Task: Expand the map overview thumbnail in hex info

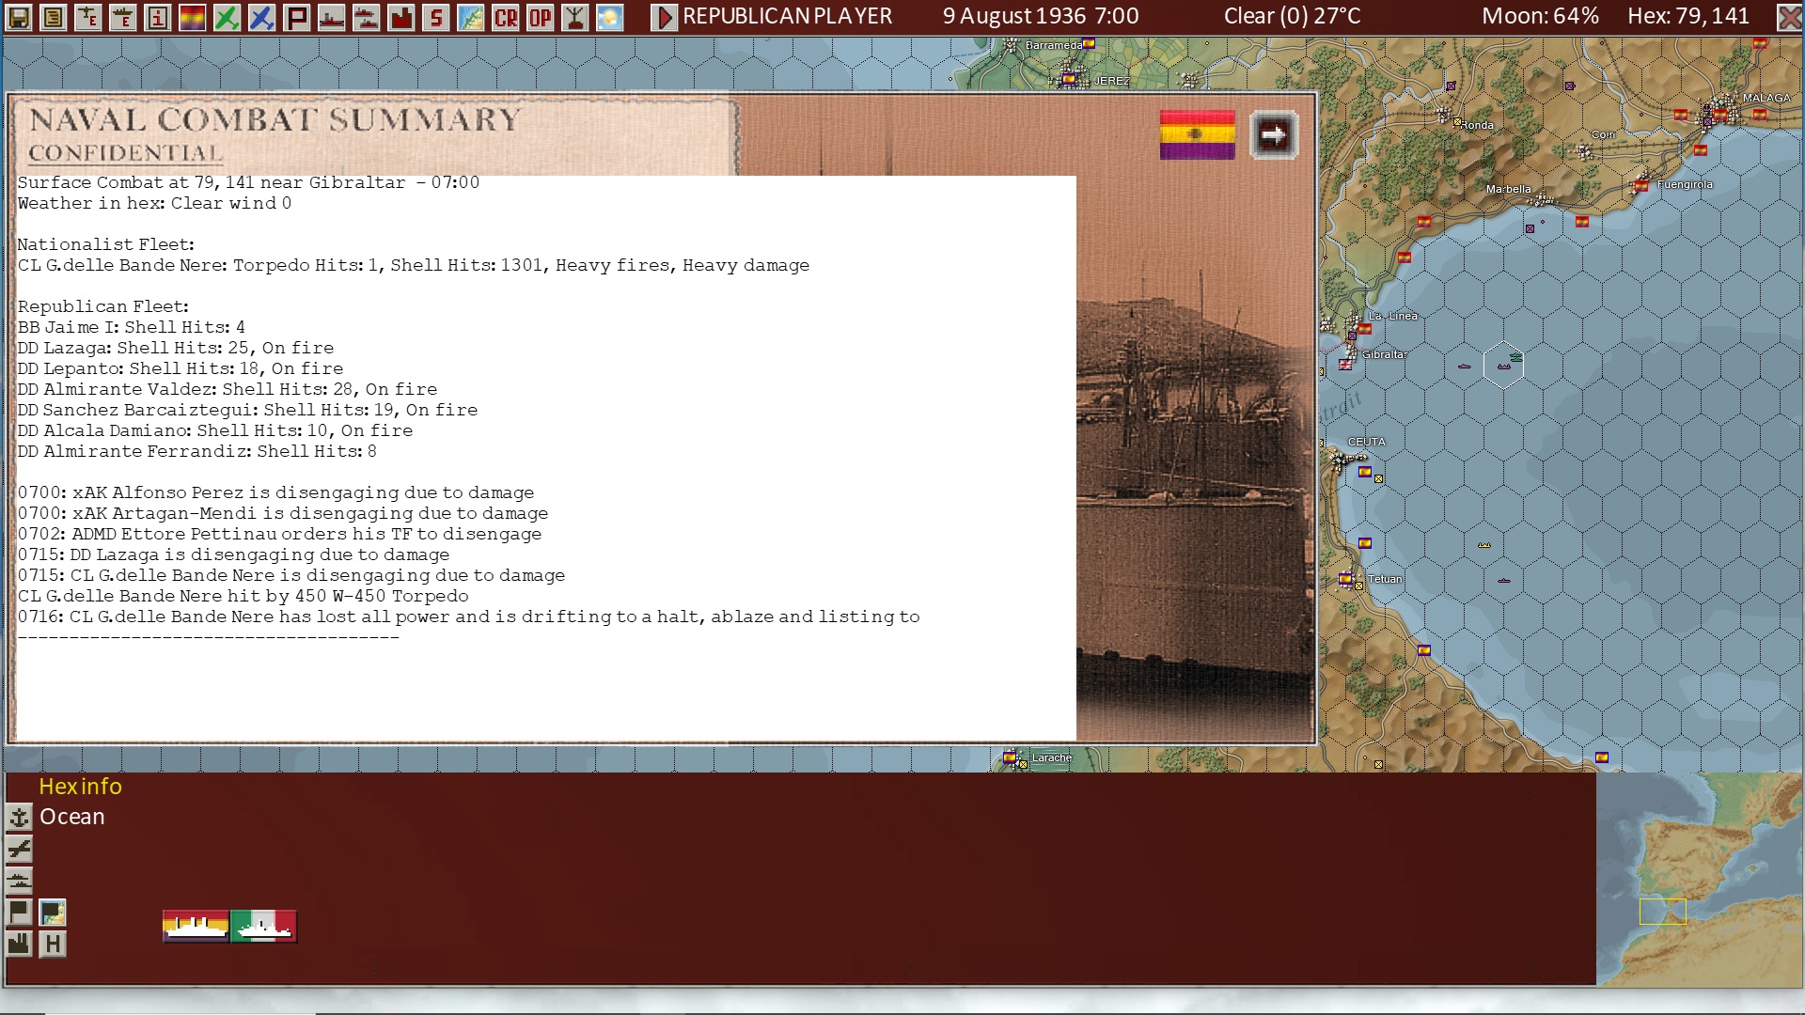Action: [53, 913]
